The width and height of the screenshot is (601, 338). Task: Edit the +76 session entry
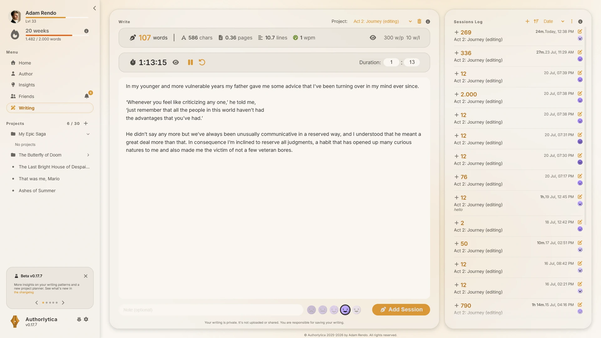tap(580, 176)
